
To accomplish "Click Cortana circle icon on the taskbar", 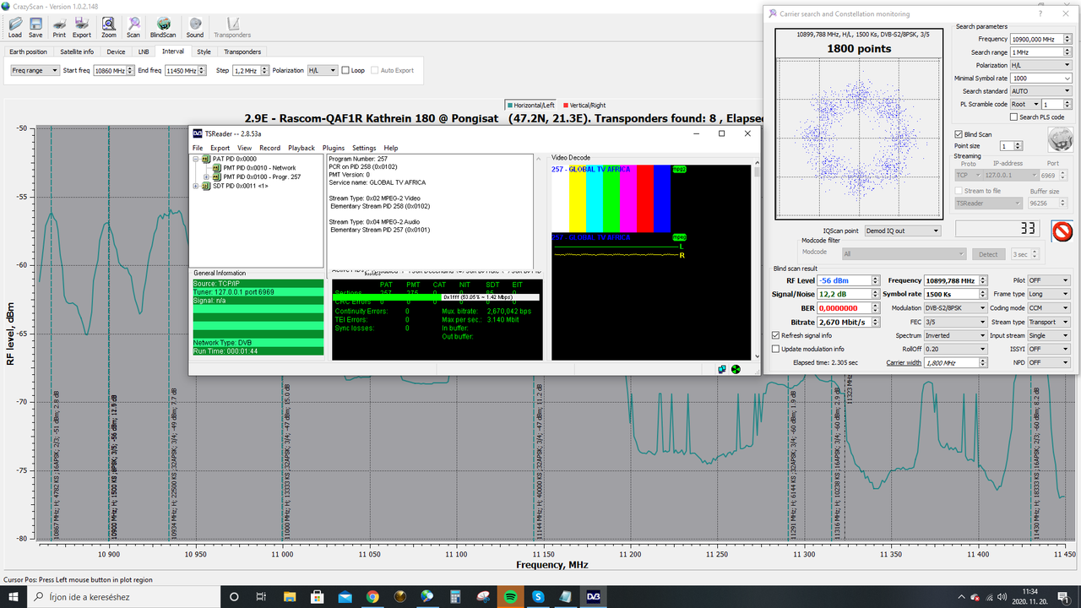I will coord(236,596).
